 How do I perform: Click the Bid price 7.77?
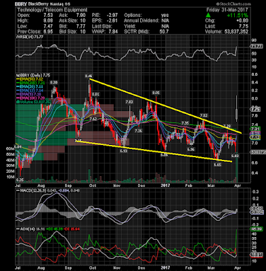tap(81, 26)
